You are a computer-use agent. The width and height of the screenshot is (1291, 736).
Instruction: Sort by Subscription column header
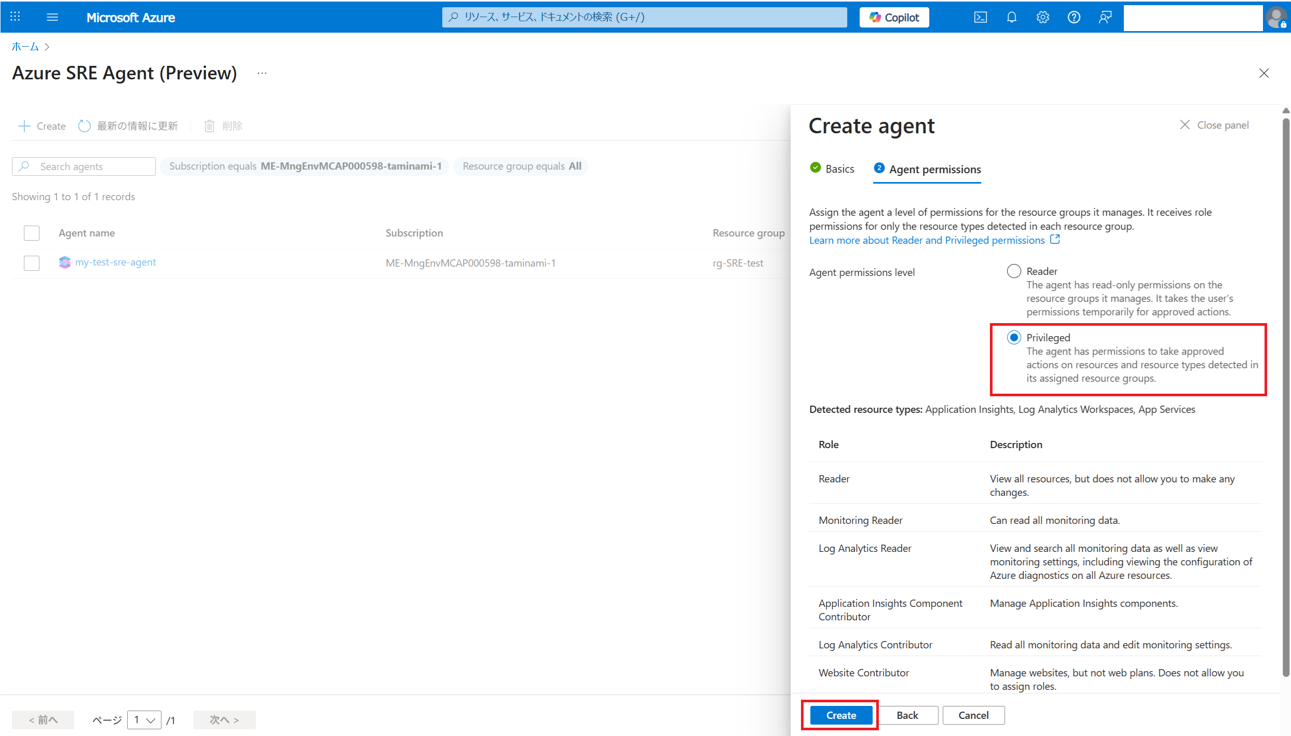tap(414, 233)
